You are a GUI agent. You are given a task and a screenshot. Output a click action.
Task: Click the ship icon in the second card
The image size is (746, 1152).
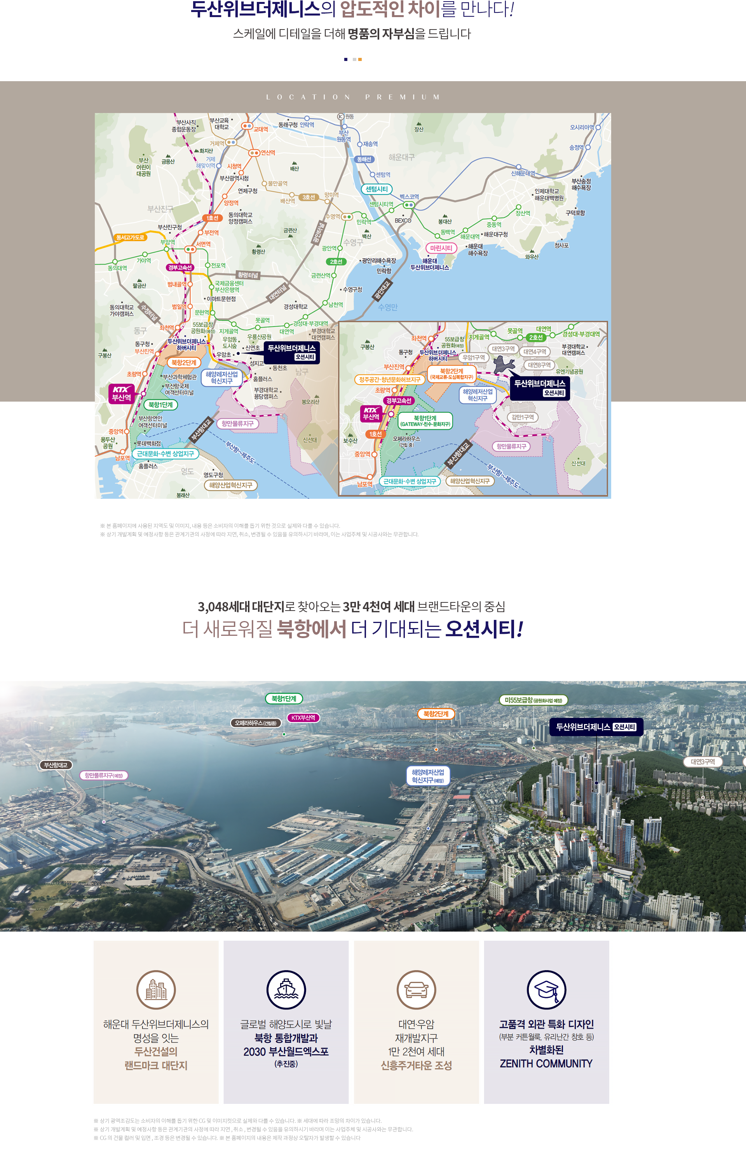click(x=286, y=989)
